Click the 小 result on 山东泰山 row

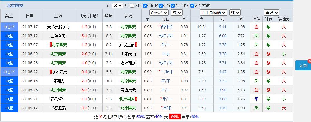click(x=284, y=54)
